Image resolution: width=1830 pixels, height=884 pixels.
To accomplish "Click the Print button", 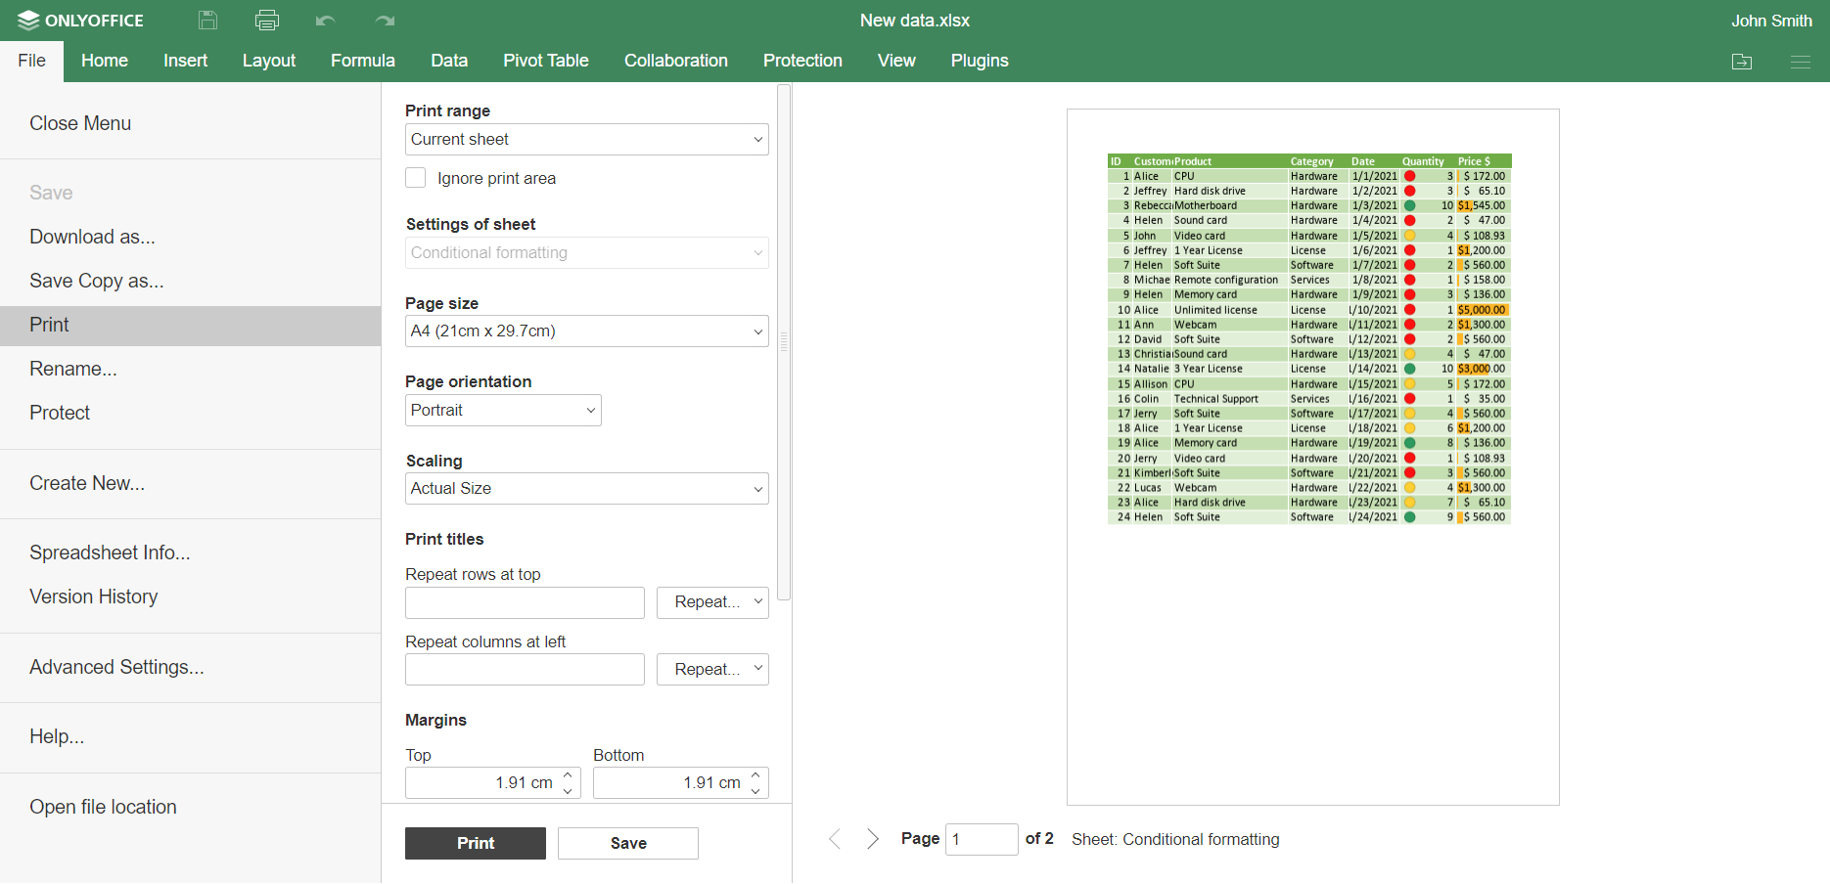I will coord(475,843).
